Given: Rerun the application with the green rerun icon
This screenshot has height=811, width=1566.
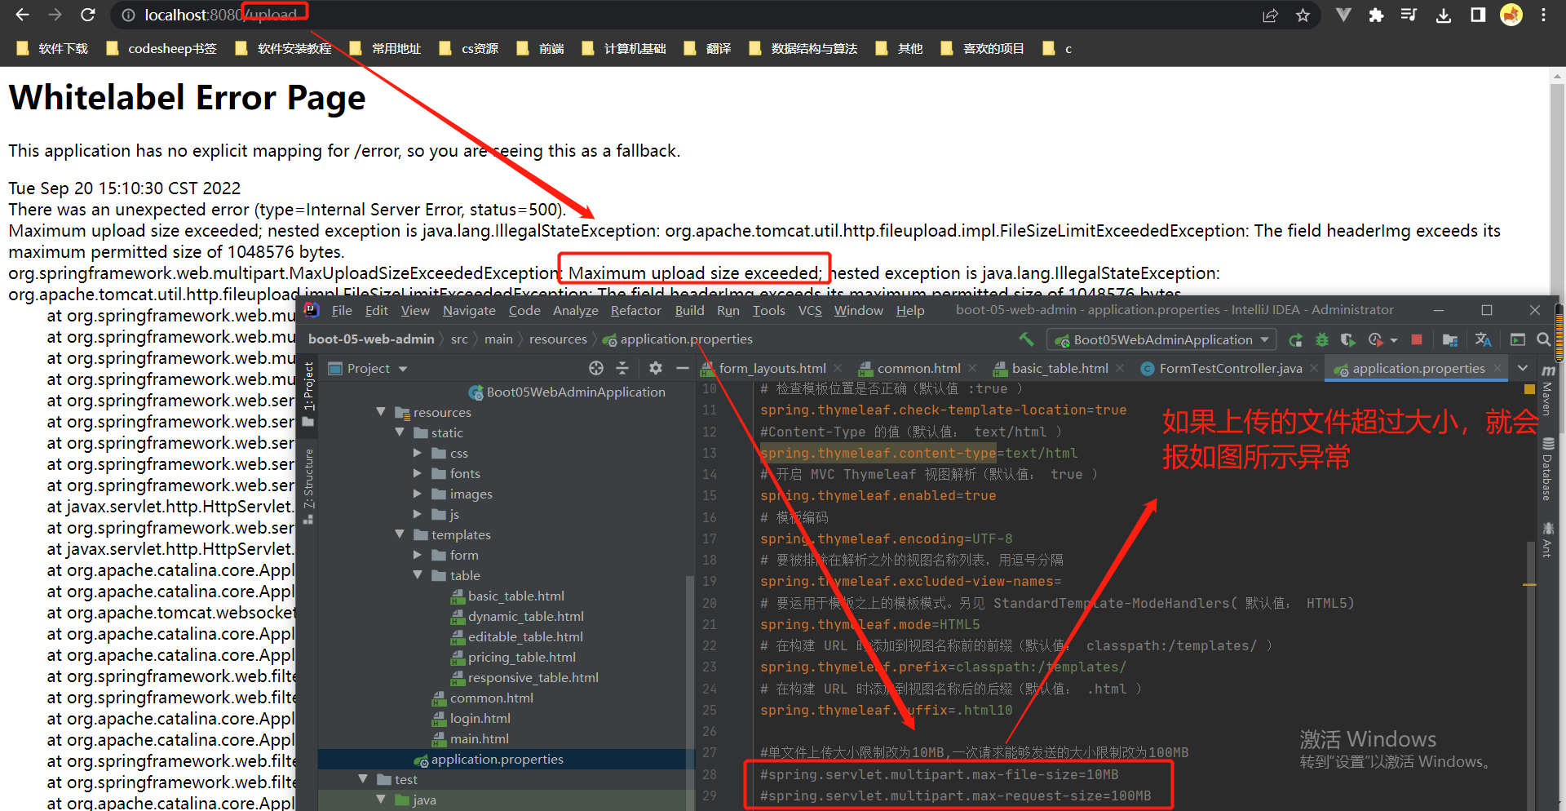Looking at the screenshot, I should (1296, 340).
